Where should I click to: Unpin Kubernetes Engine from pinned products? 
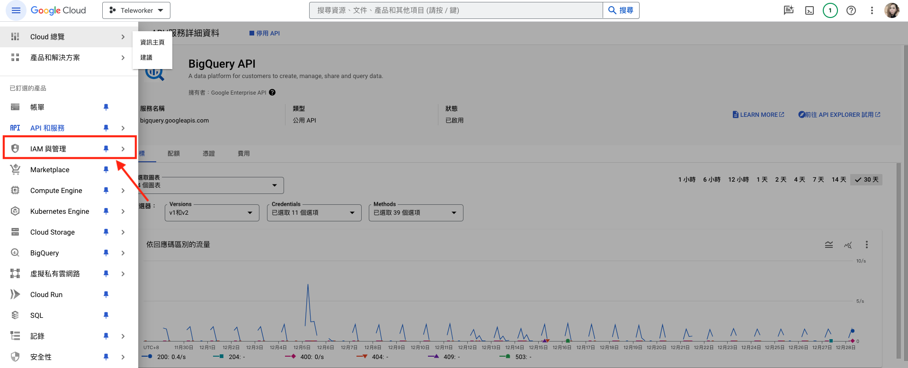click(106, 211)
